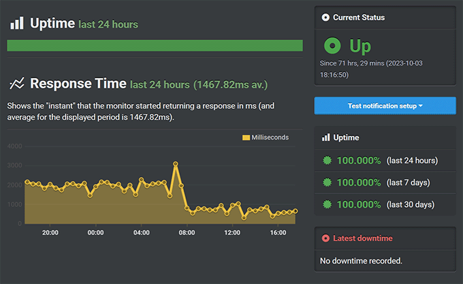Image resolution: width=463 pixels, height=284 pixels.
Task: Click the 100.000% last 30 days value
Action: click(x=359, y=204)
